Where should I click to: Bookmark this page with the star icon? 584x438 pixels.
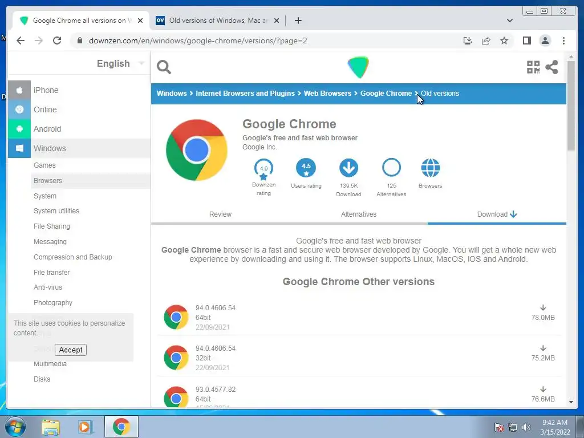504,40
